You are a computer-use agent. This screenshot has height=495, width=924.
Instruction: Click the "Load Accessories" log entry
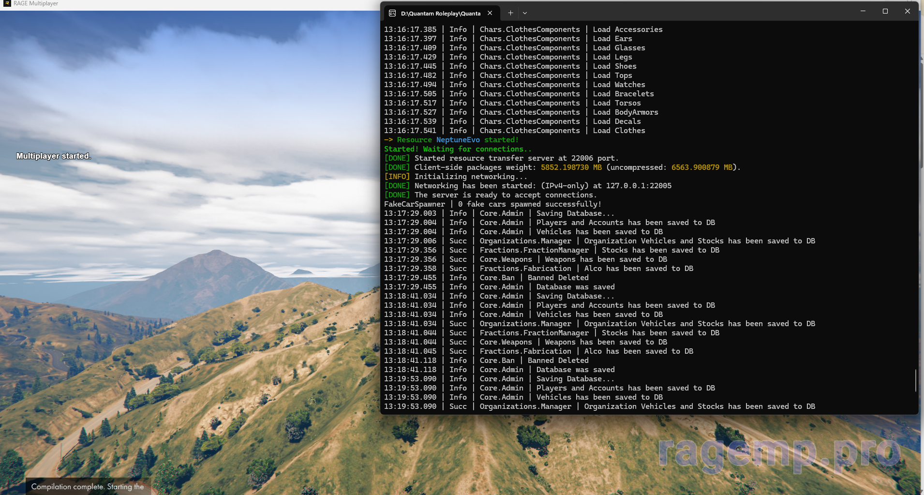(627, 30)
